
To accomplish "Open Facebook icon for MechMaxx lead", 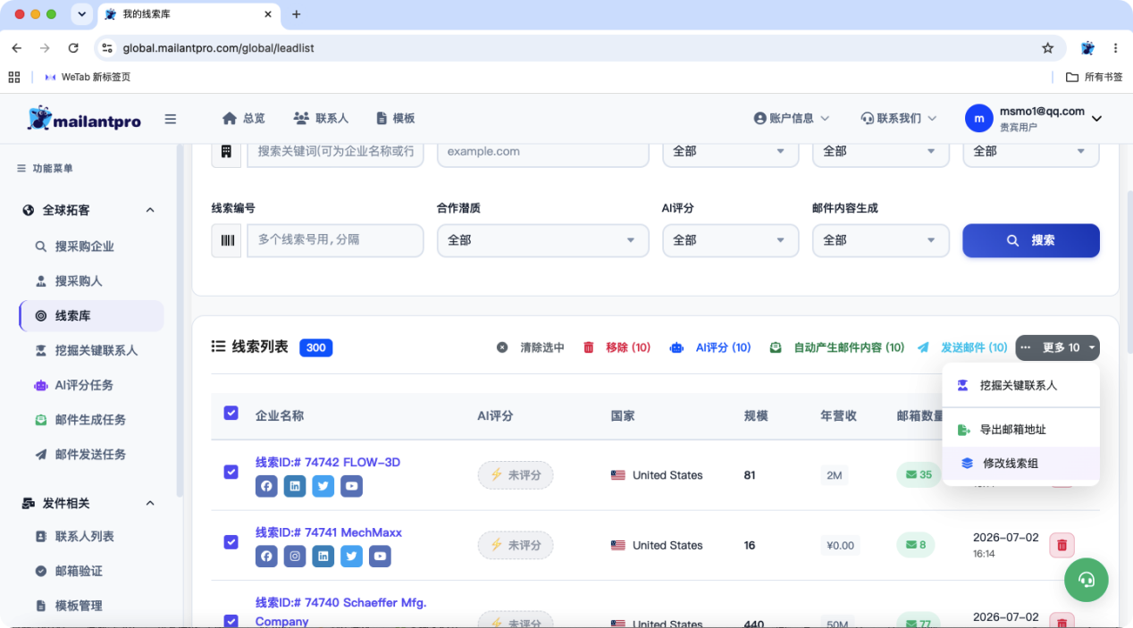I will (266, 556).
